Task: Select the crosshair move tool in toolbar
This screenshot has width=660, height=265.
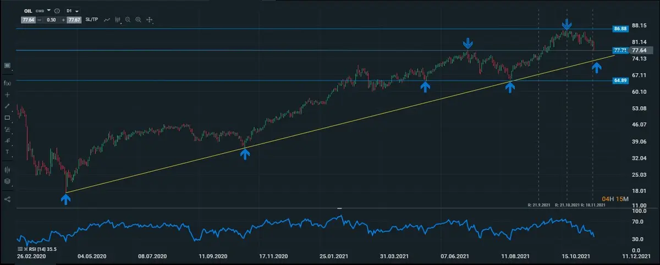Action: pos(149,20)
